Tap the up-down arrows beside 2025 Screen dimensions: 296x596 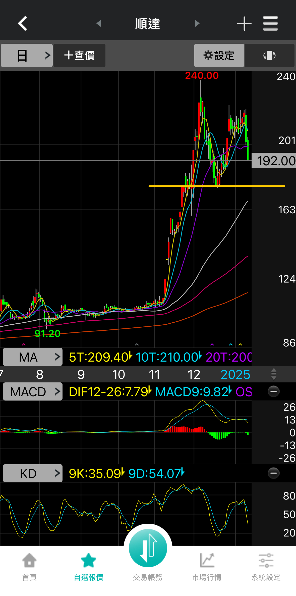coord(274,374)
